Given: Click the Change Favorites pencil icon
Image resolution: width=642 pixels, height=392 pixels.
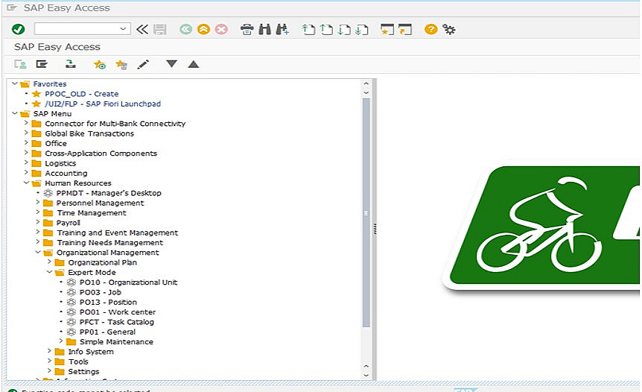Looking at the screenshot, I should (x=143, y=64).
